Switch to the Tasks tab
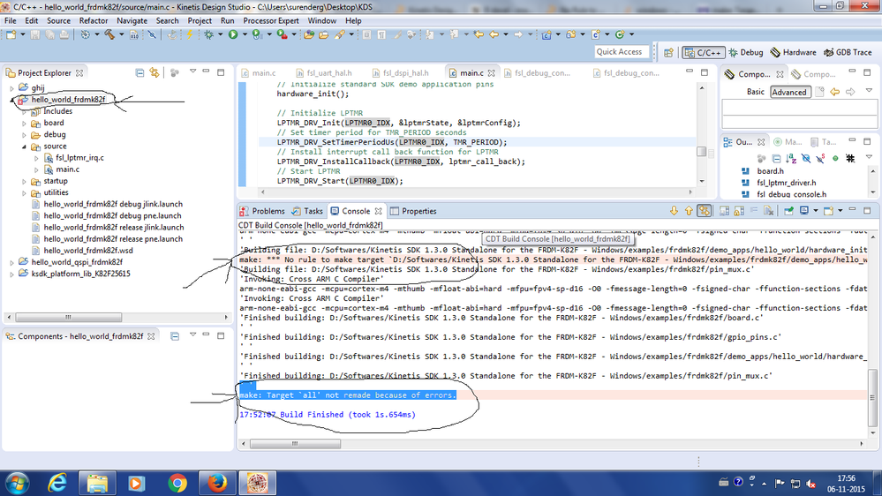This screenshot has height=496, width=882. point(307,211)
